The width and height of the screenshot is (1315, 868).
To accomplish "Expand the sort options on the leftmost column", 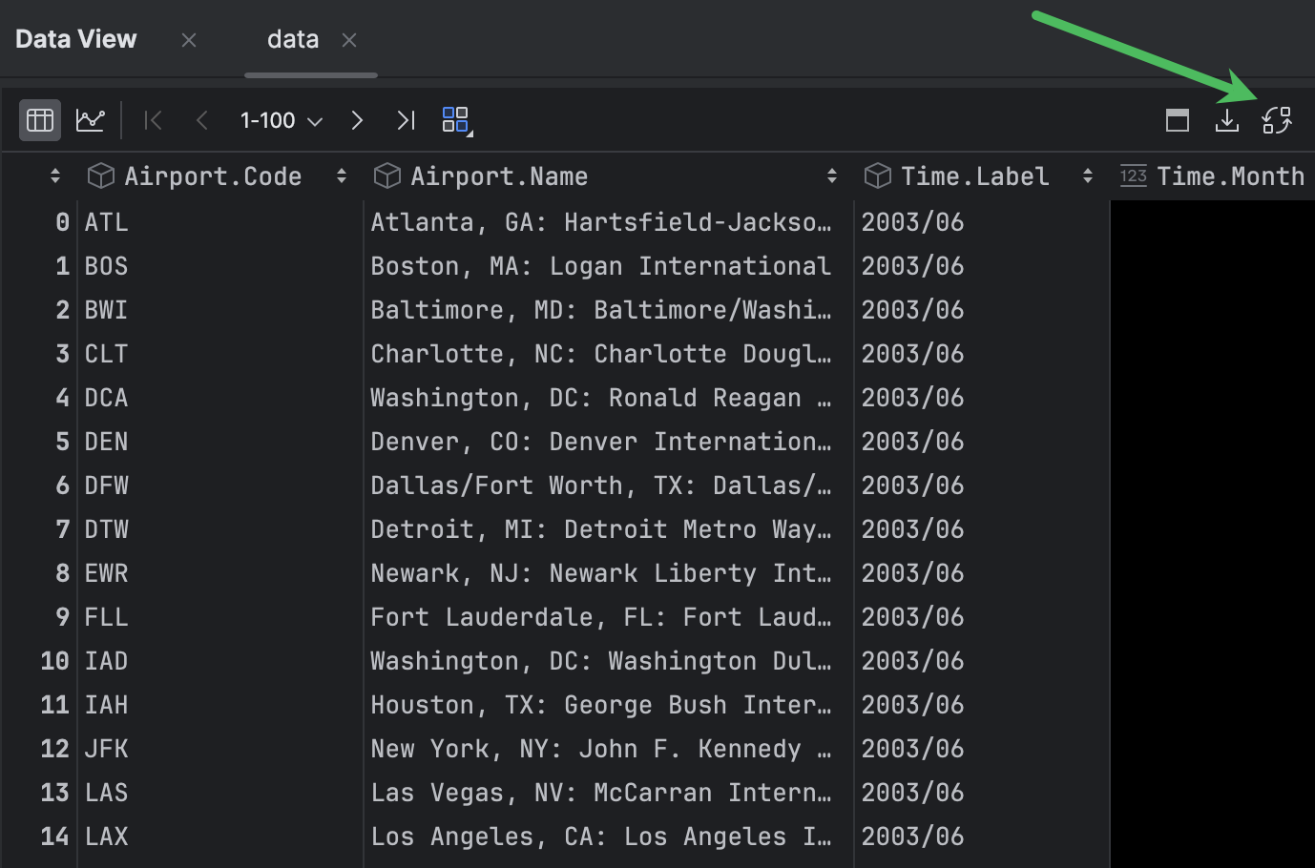I will [54, 176].
